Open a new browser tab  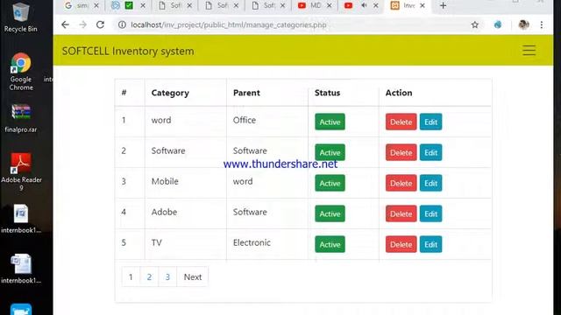443,5
